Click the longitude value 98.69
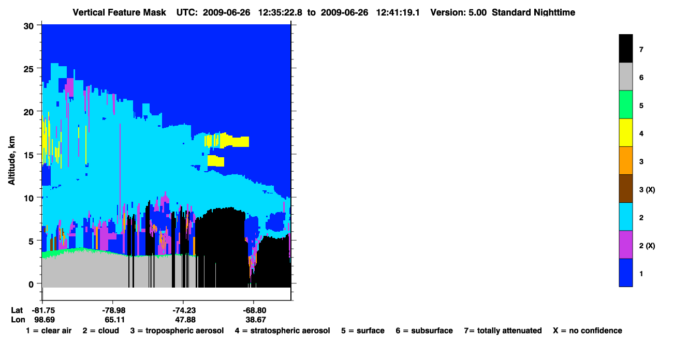The height and width of the screenshot is (345, 673). [44, 320]
